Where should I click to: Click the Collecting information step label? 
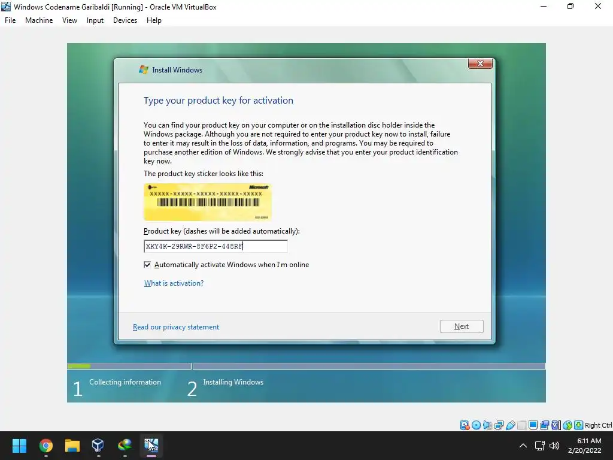click(125, 382)
